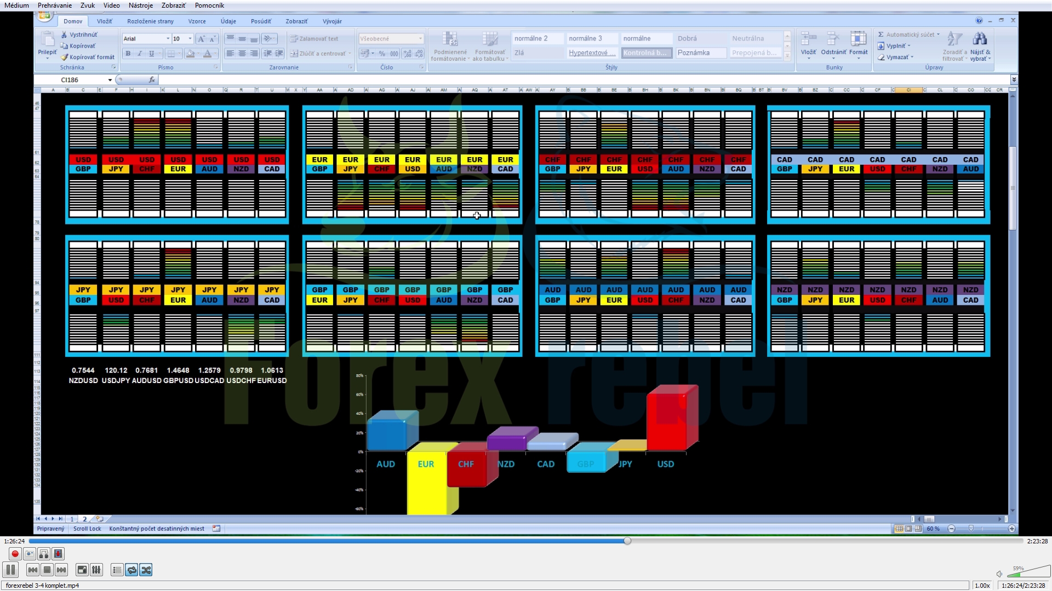Screen dimensions: 1052x591
Task: Stop playback with the stop button
Action: [x=47, y=570]
